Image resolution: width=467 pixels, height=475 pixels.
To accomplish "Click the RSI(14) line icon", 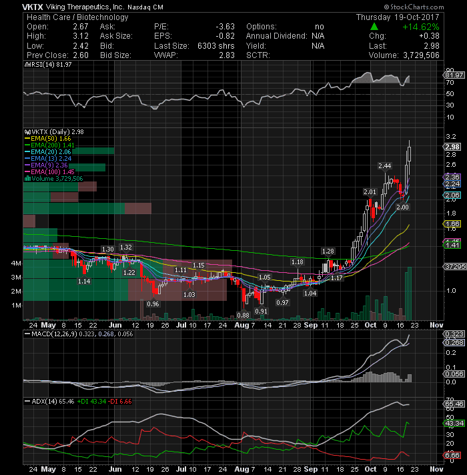I will point(27,65).
